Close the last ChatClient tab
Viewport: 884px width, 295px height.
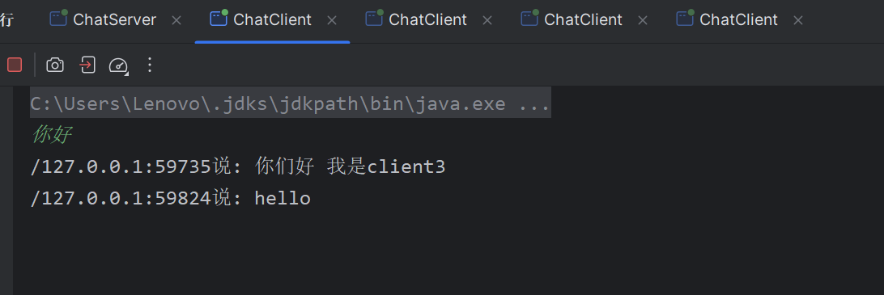(798, 20)
